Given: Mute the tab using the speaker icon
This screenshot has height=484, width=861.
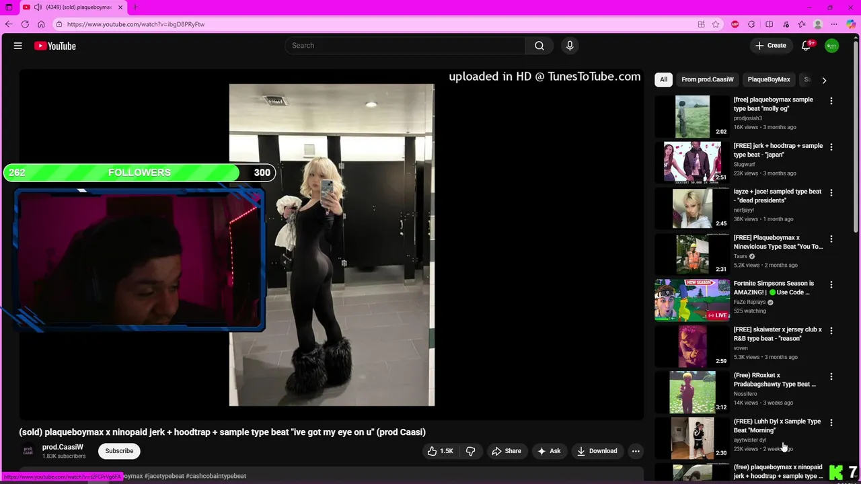Looking at the screenshot, I should click(38, 7).
